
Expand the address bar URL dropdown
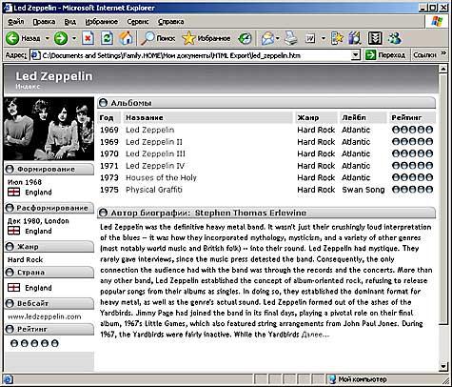356,55
